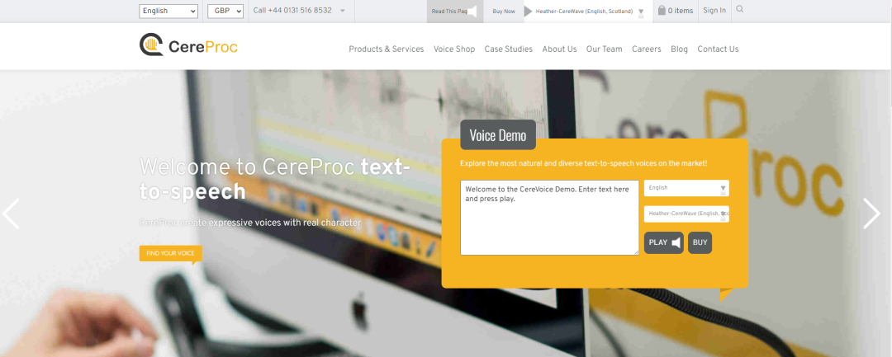Click the CereProc logo
The image size is (892, 357).
pos(188,45)
